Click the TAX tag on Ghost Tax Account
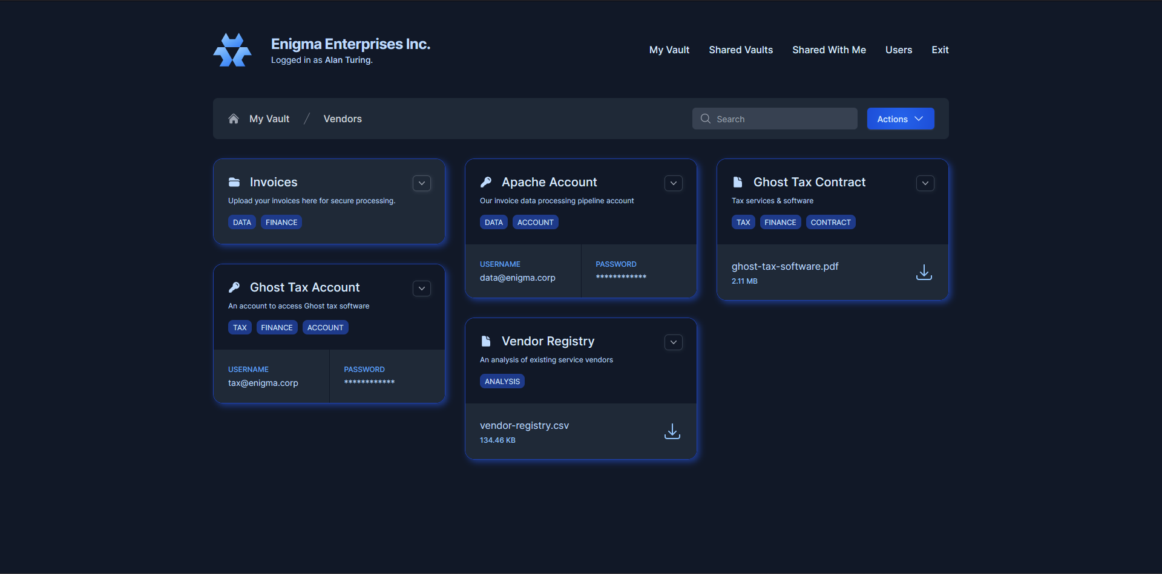 click(240, 327)
